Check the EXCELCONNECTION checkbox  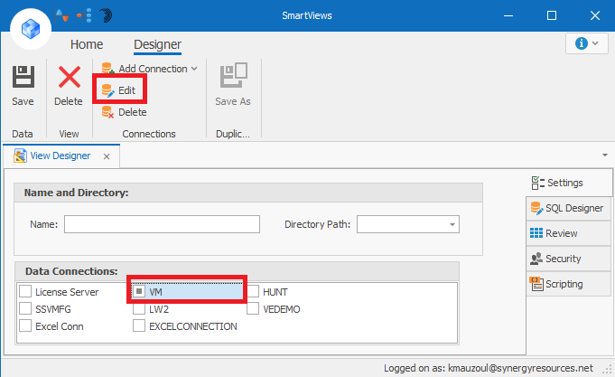point(139,325)
